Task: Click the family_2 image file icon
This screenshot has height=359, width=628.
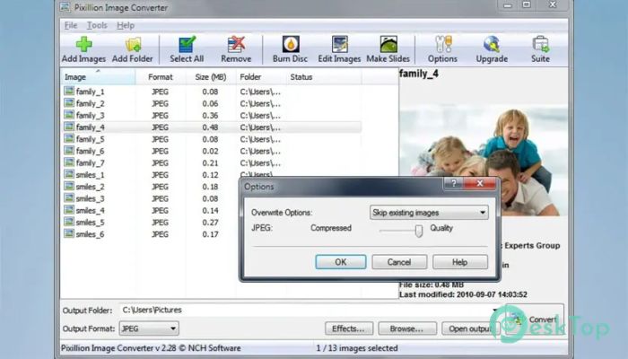Action: coord(69,103)
